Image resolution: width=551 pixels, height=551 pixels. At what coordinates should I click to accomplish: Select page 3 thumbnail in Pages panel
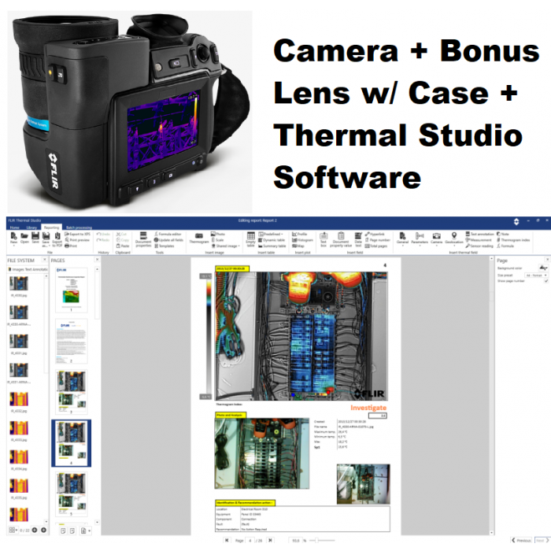coord(72,392)
